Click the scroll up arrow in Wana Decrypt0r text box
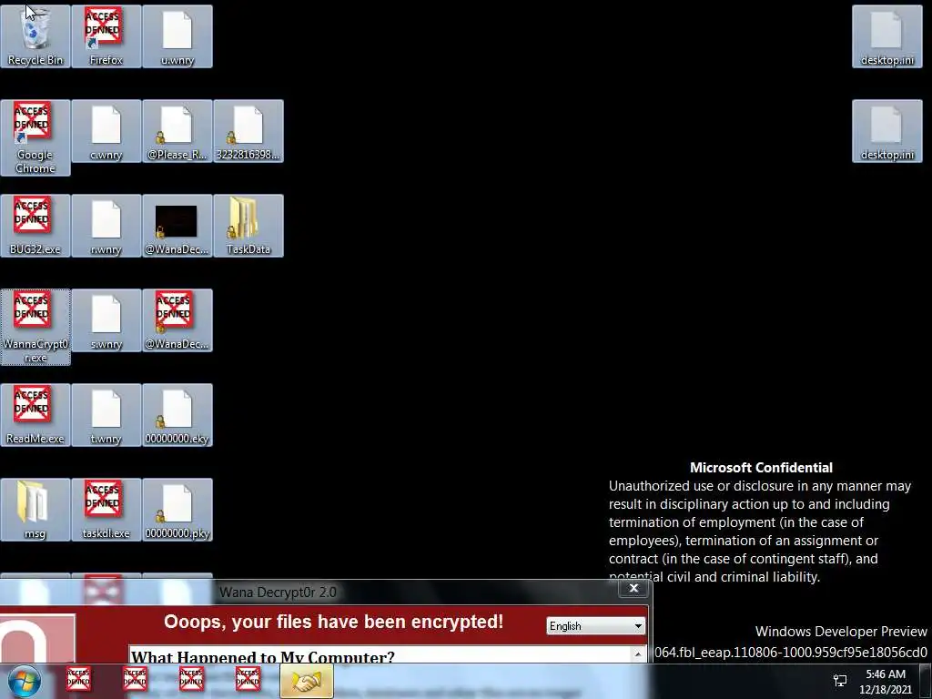932x699 pixels. pos(638,653)
